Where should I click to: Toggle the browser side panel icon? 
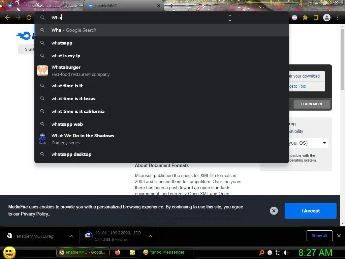(316, 18)
